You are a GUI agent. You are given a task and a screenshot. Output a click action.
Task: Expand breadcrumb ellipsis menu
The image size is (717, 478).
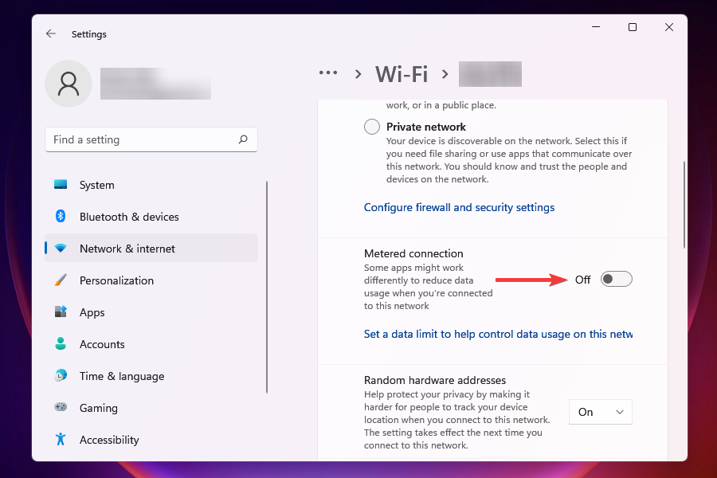pyautogui.click(x=328, y=72)
